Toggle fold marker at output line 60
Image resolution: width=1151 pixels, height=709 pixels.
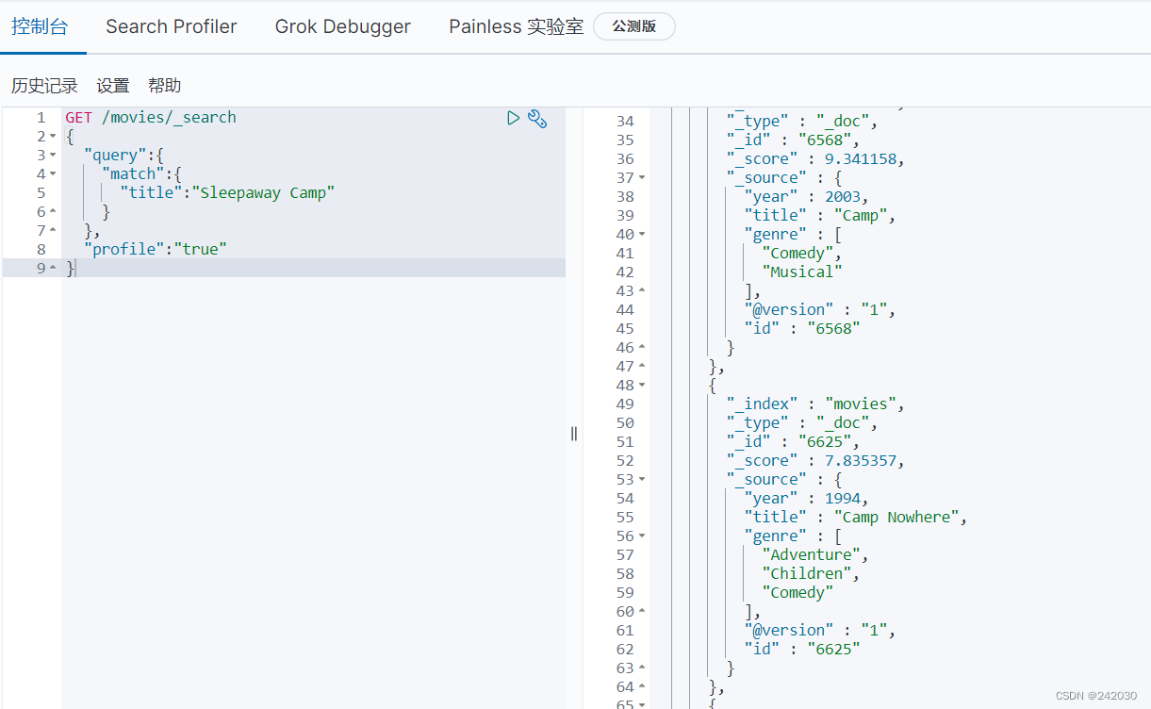pyautogui.click(x=642, y=612)
